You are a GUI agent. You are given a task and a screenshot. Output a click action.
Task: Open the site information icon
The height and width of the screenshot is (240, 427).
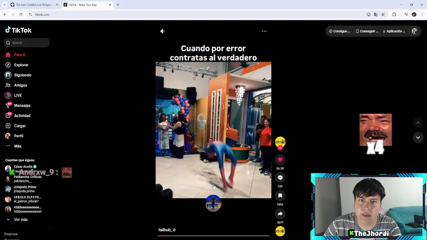click(x=30, y=15)
